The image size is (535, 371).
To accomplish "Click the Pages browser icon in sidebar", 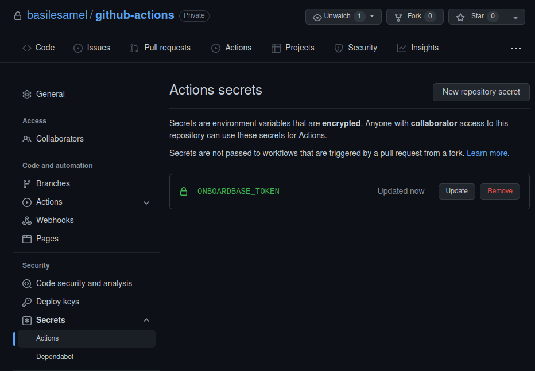I will (27, 239).
